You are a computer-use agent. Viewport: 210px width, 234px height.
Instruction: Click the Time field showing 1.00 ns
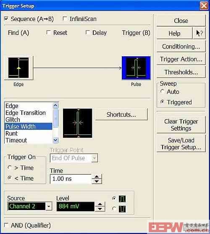[71, 179]
